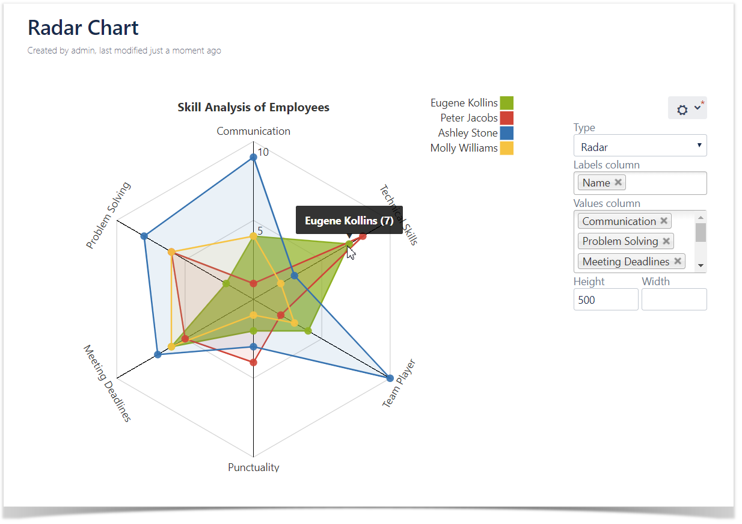Remove the Meeting Deadlines value tag
742x524 pixels.
click(x=678, y=261)
